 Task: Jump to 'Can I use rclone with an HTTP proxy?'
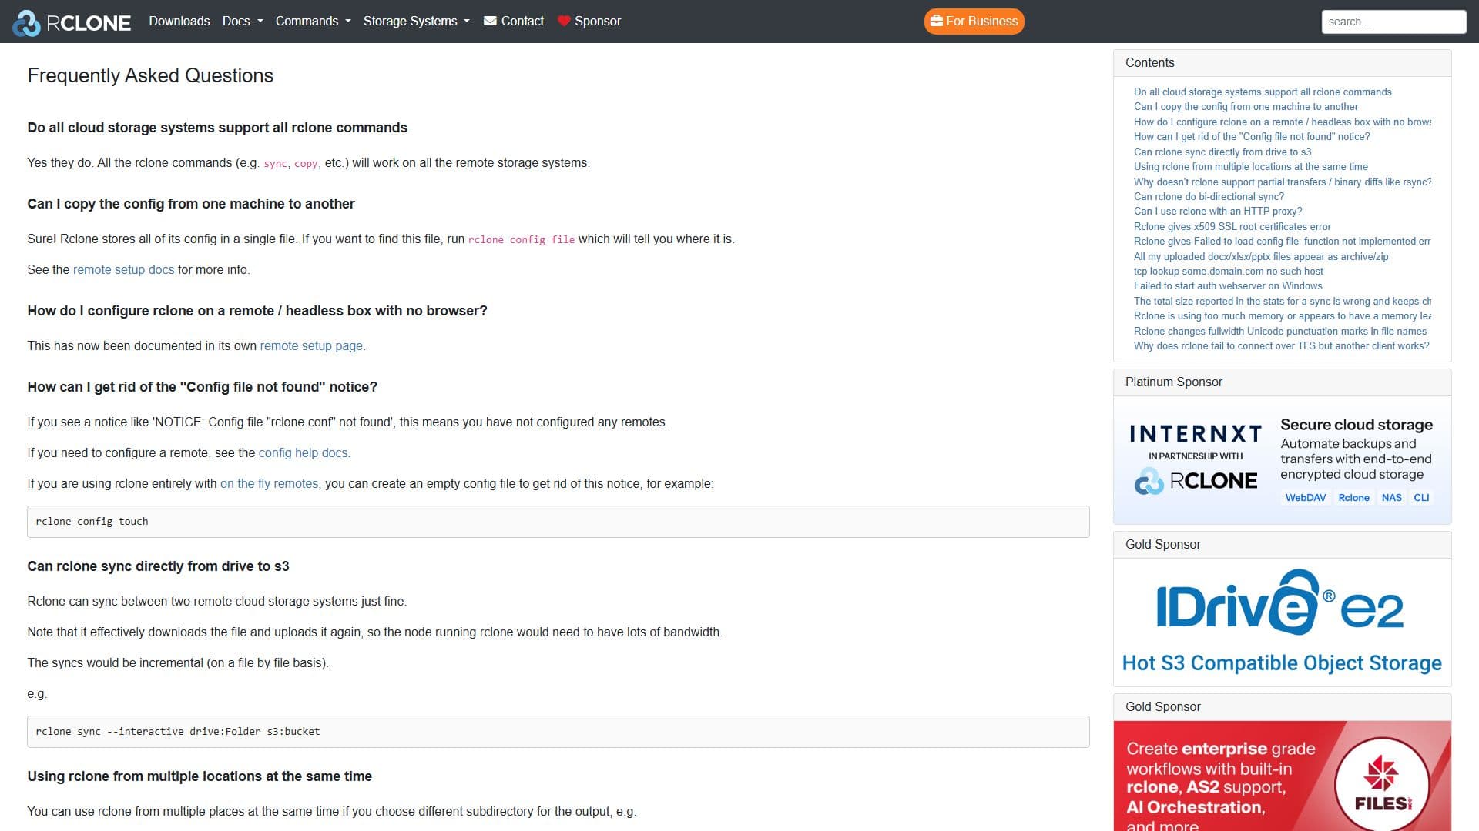pos(1218,212)
